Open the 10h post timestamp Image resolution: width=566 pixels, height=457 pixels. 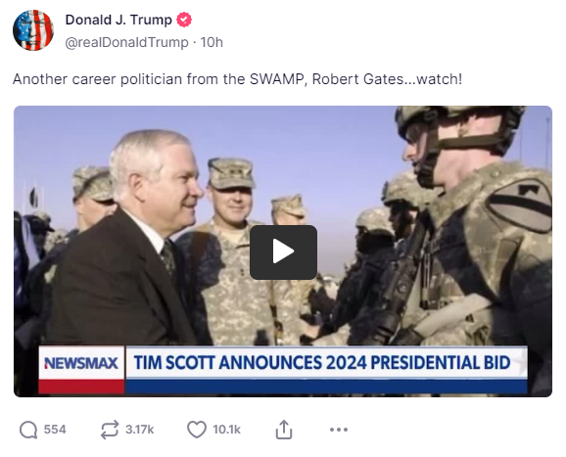click(x=212, y=42)
